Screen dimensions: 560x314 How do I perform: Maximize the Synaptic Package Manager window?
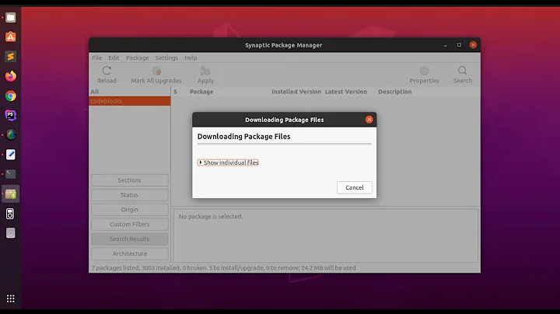(x=460, y=45)
